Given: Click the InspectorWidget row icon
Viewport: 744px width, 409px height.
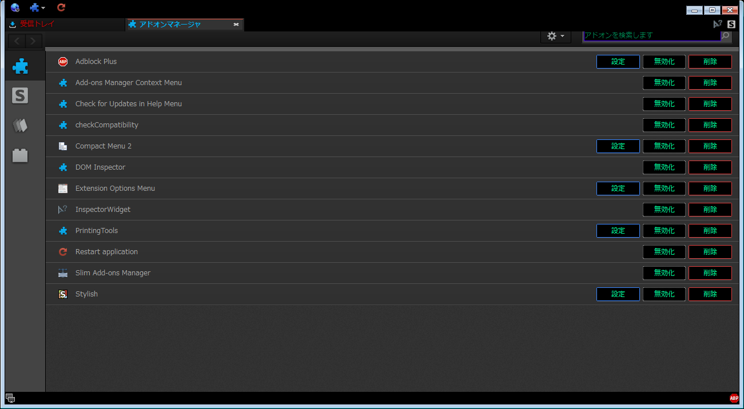Looking at the screenshot, I should point(63,210).
